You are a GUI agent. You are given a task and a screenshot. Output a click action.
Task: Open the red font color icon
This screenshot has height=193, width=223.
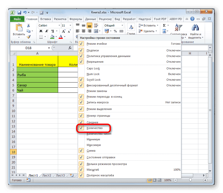(x=61, y=37)
